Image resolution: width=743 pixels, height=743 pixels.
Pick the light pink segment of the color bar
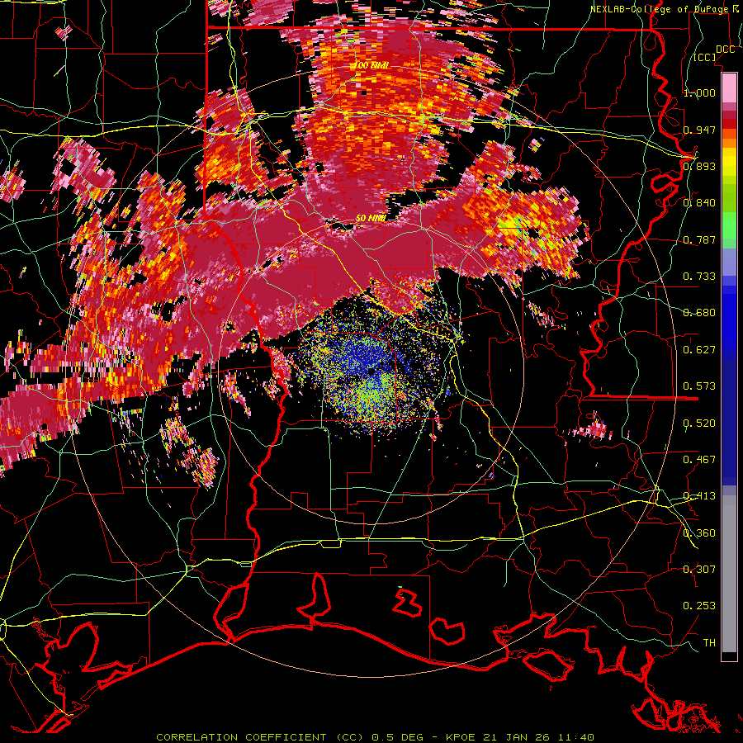click(729, 88)
